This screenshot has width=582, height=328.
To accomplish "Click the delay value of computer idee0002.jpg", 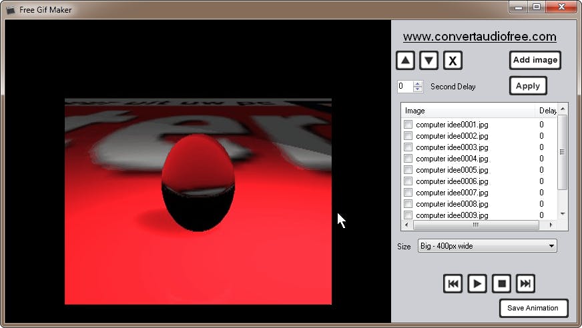I will (541, 136).
